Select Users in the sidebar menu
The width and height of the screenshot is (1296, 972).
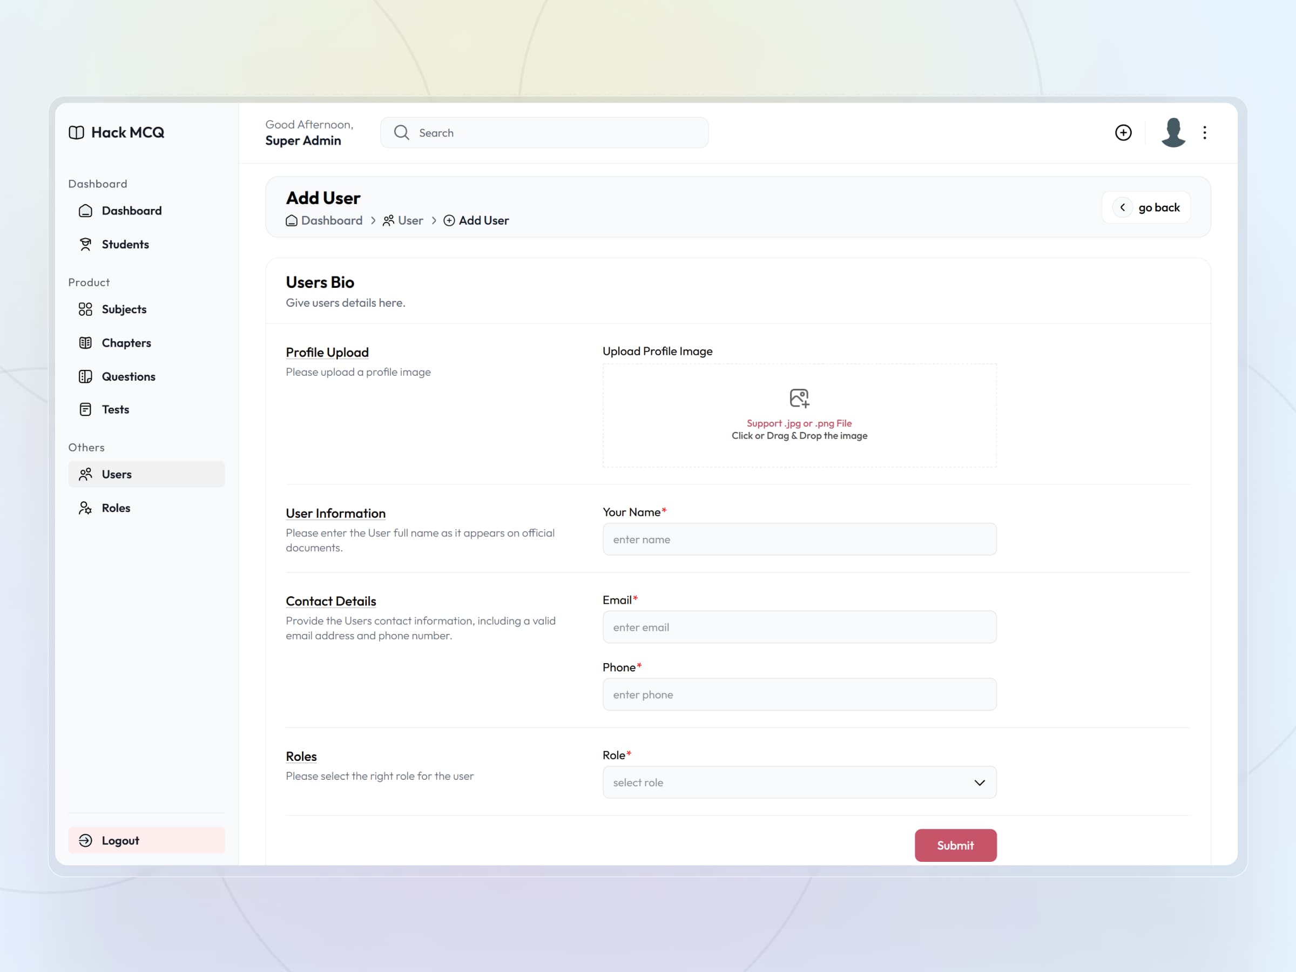point(146,474)
